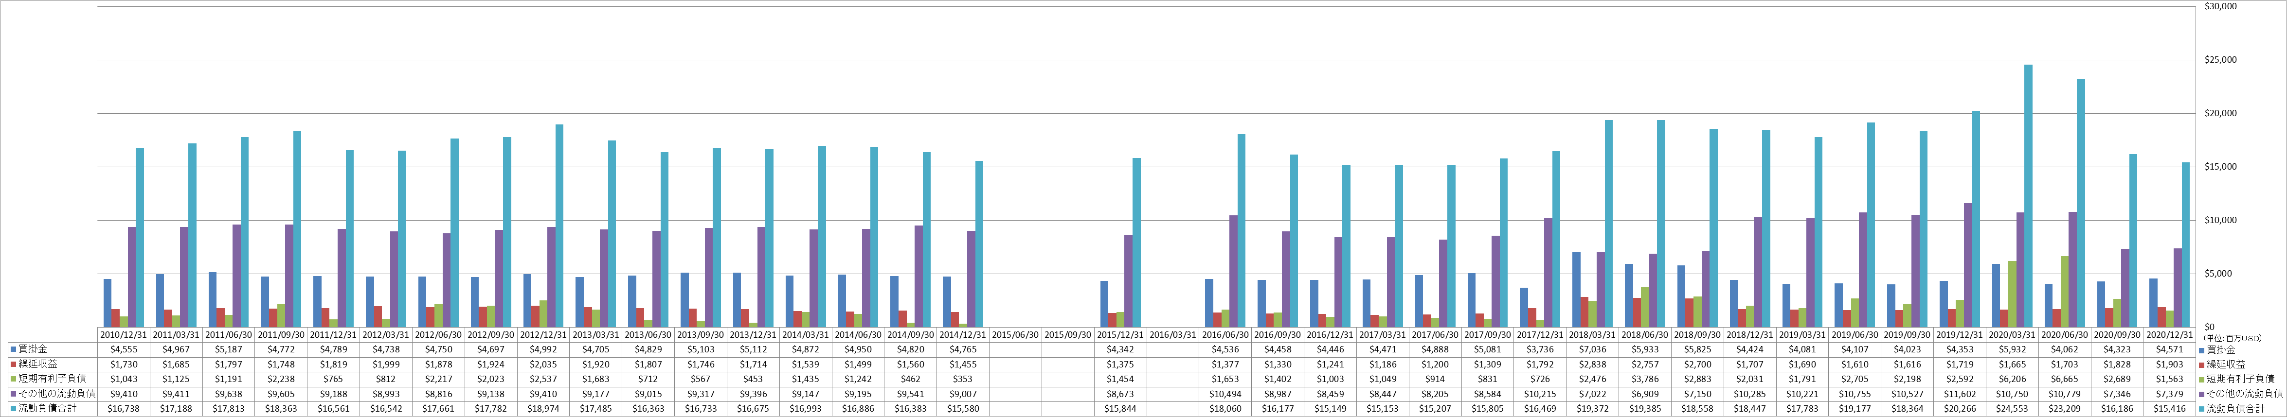Click the tallest teal bar for 2020/03/31
This screenshot has height=417, width=2287.
2028,196
